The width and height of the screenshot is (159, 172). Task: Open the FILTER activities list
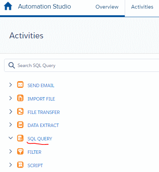(x=34, y=152)
